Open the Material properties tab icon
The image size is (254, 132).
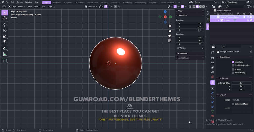pos(213,116)
